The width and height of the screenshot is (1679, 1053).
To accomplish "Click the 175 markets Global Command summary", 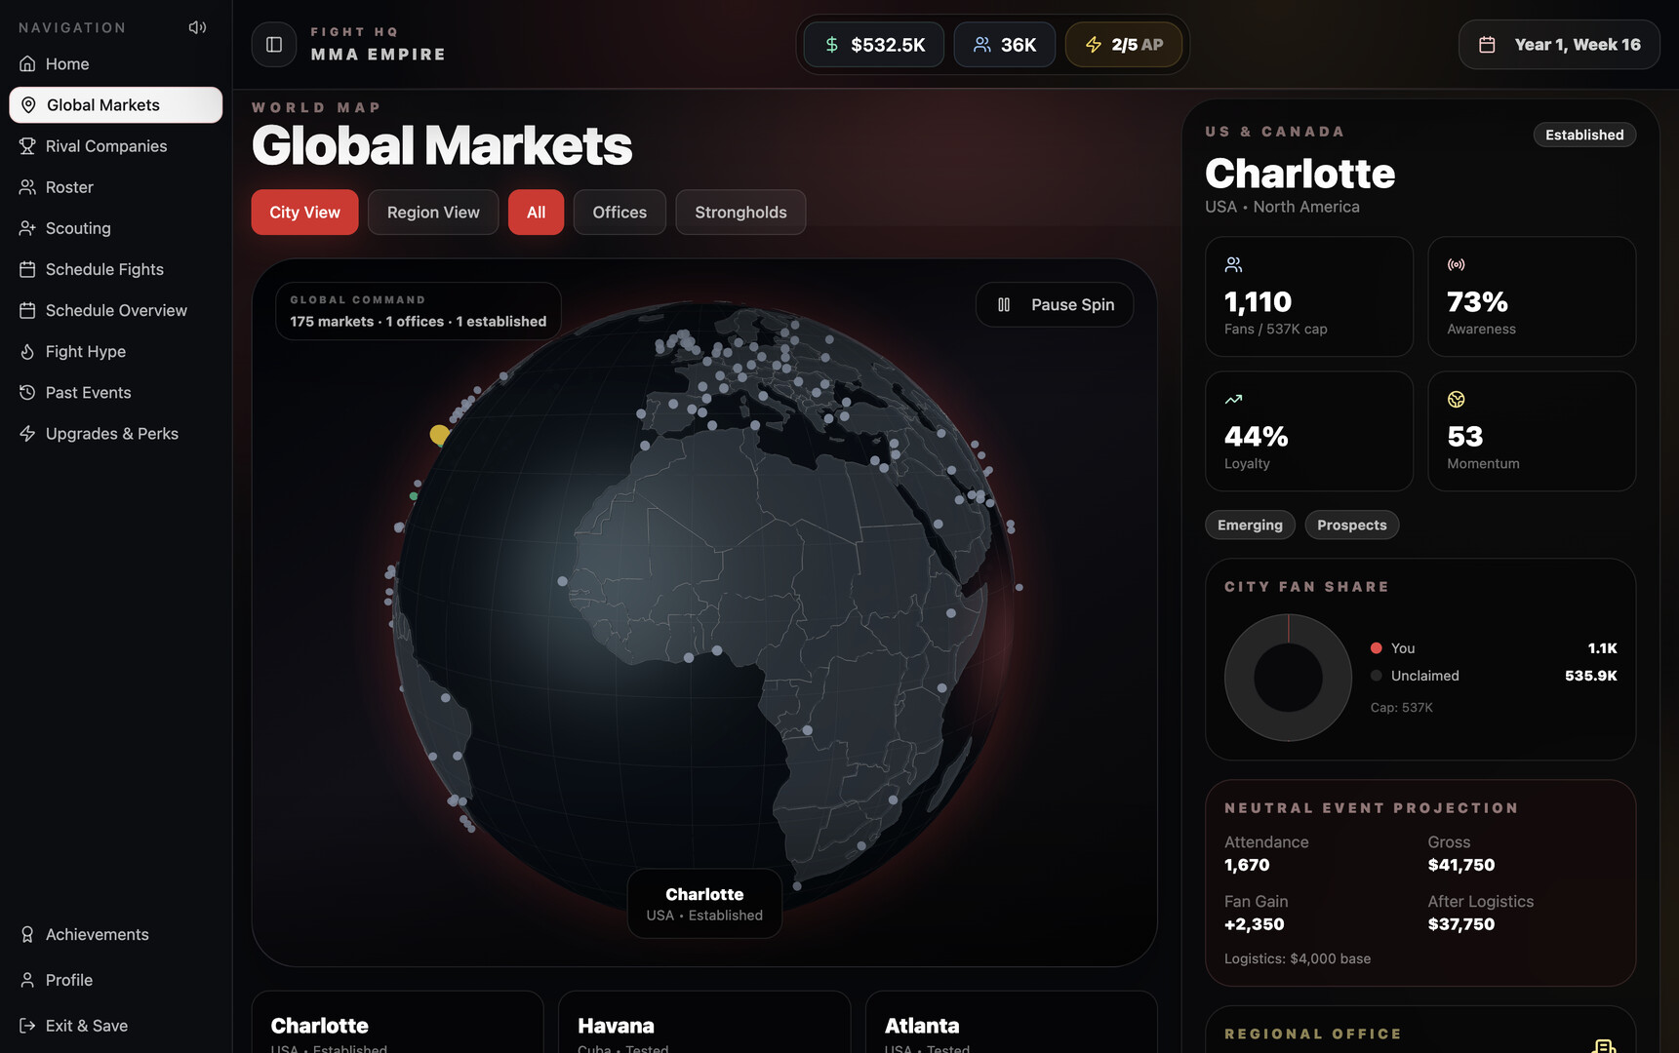I will (x=418, y=311).
